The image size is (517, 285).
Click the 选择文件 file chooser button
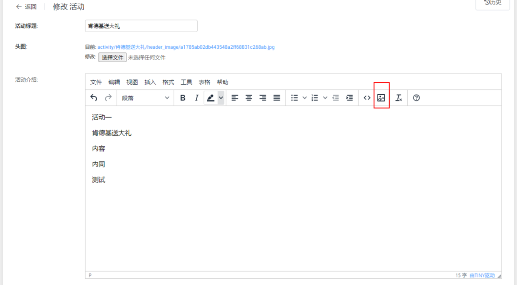112,57
